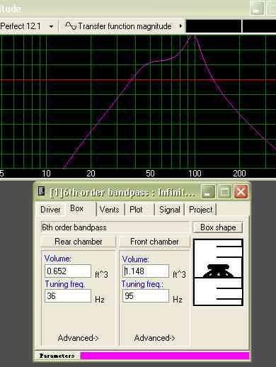Click the rear chamber ft^3 unit label

pos(101,274)
